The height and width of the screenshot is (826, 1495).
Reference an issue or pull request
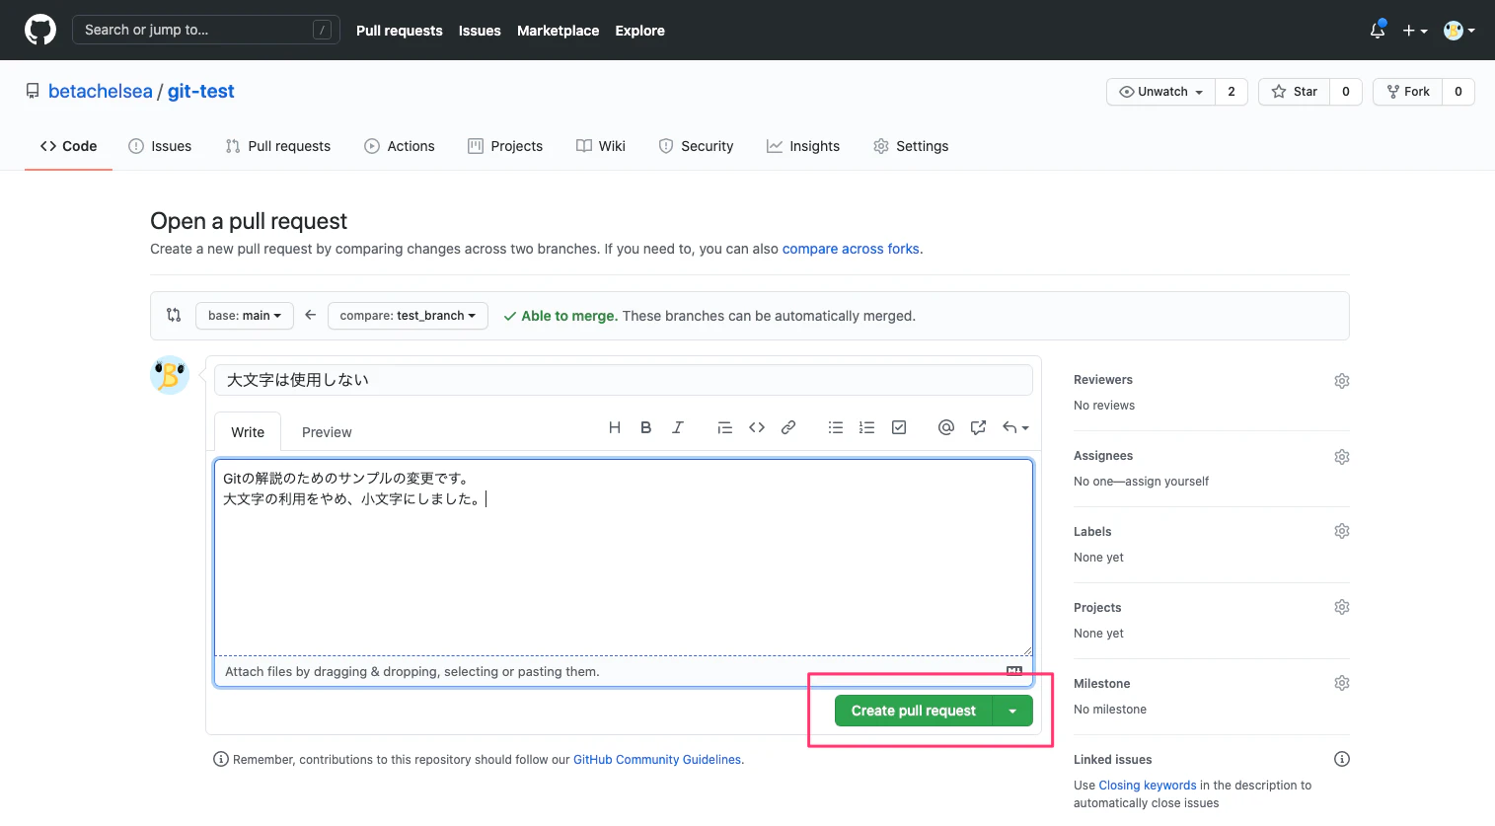[x=978, y=427]
